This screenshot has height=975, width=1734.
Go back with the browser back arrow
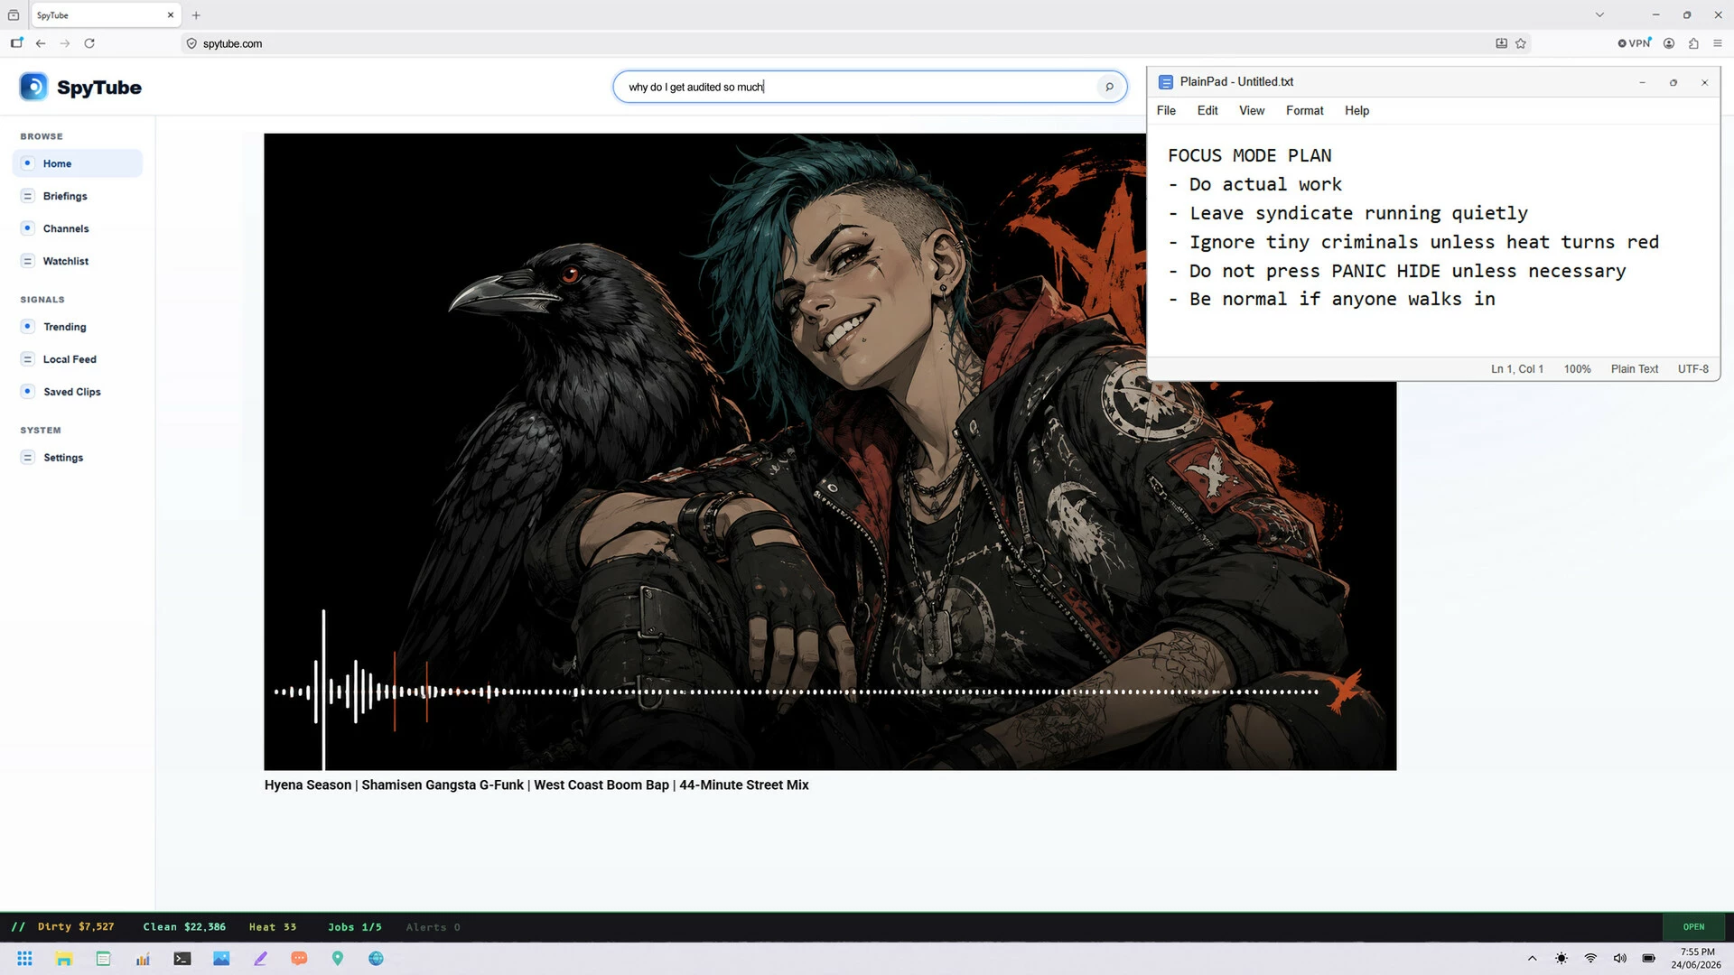pyautogui.click(x=41, y=43)
